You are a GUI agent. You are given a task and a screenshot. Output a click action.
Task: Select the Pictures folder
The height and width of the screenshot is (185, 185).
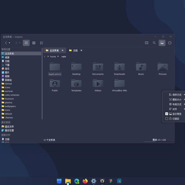click(x=163, y=69)
